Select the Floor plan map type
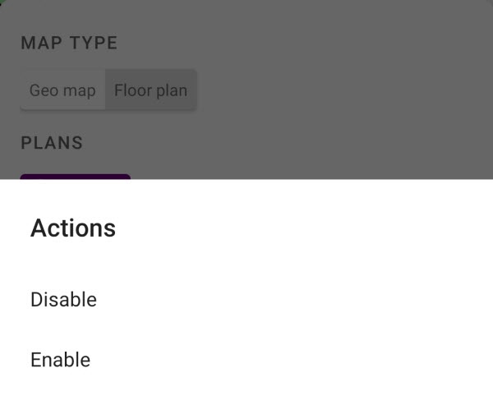The height and width of the screenshot is (419, 493). coord(150,90)
